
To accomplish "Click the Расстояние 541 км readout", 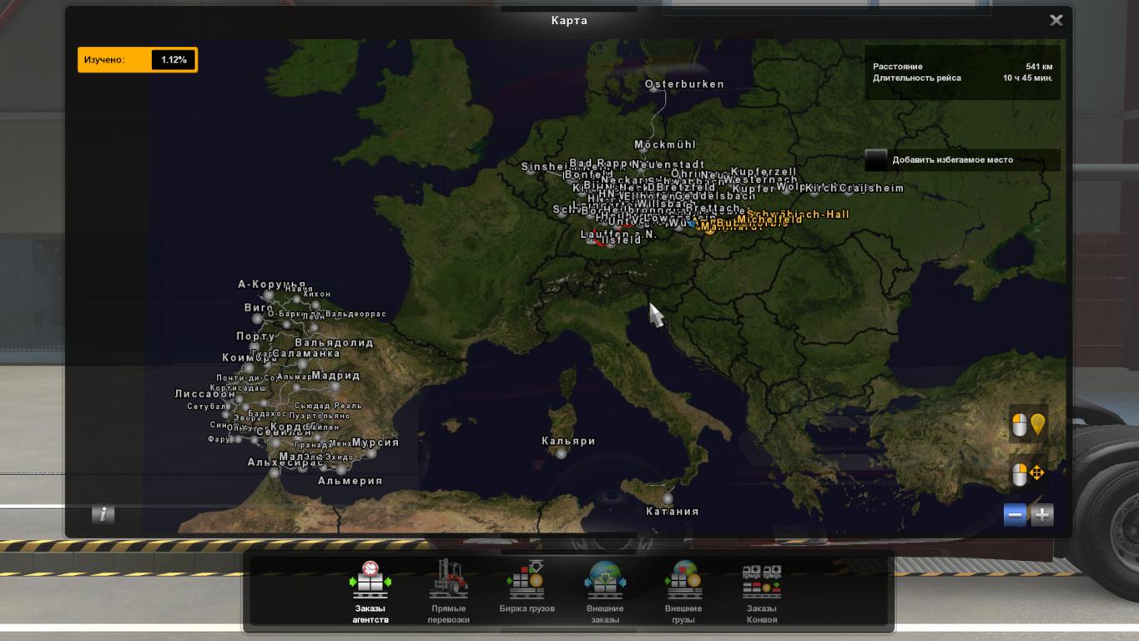I will [962, 66].
